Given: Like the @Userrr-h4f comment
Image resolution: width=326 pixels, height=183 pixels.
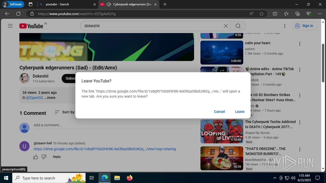Looking at the screenshot, I should click(36, 157).
